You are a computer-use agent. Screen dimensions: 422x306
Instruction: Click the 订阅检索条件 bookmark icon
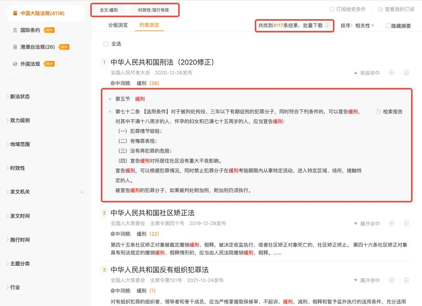click(332, 9)
